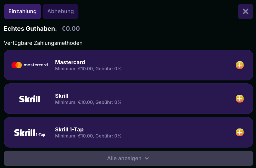Switch to the Einzahlung tab
Screen dimensions: 256x168
[x=22, y=11]
